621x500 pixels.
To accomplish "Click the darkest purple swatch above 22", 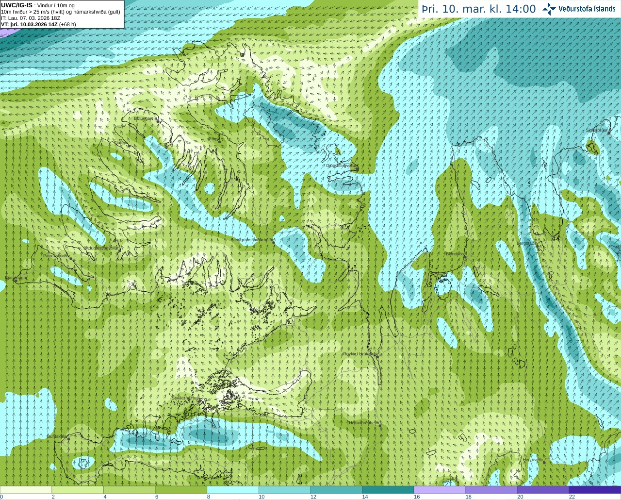I will click(x=595, y=490).
